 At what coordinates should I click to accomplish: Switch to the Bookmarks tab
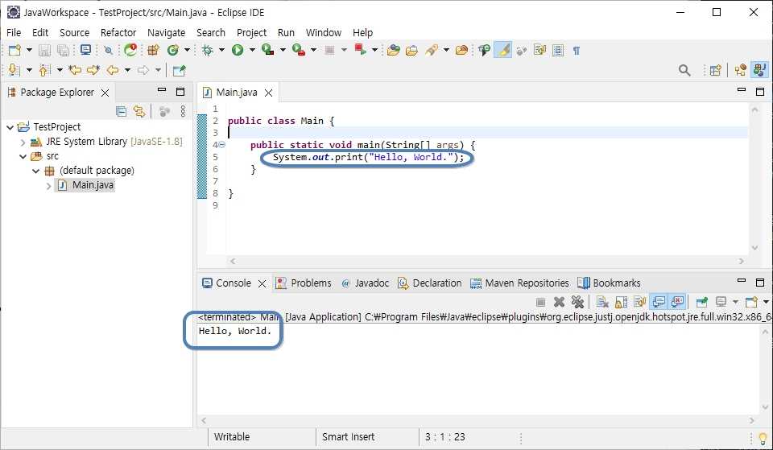tap(609, 283)
